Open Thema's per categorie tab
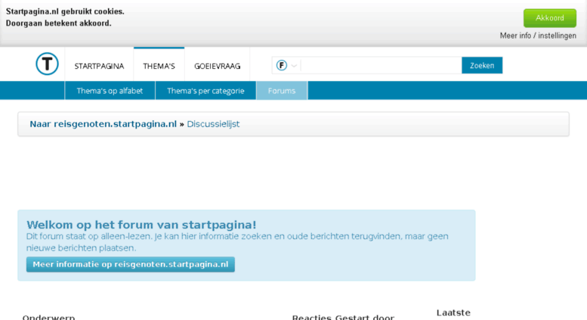Viewport: 587px width, 320px height. (205, 91)
